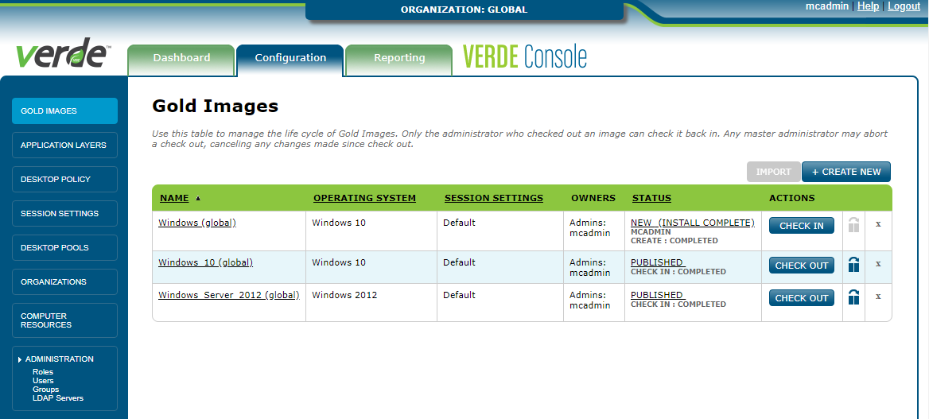The image size is (929, 419).
Task: Expand the Administration section arrow
Action: click(20, 359)
